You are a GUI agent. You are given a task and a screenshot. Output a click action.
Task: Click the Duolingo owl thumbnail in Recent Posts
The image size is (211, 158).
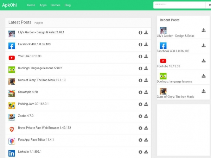[x=163, y=76]
